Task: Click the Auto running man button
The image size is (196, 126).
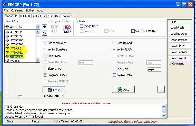Action: (123, 89)
